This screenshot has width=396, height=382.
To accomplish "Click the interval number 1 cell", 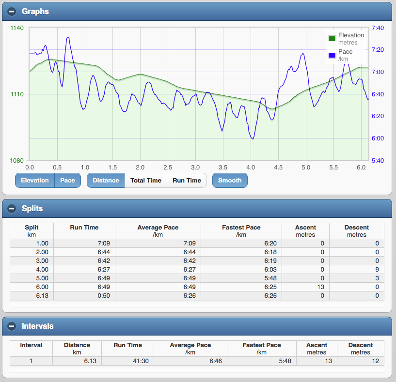I will point(31,361).
